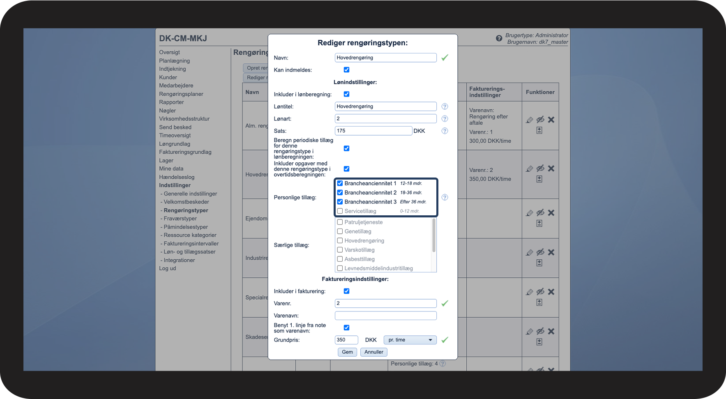Image resolution: width=726 pixels, height=399 pixels.
Task: Click document icon in Ejendomsservice row
Action: (539, 224)
